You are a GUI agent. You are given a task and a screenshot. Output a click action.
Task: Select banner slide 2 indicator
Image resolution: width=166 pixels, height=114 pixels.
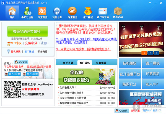click(150, 53)
